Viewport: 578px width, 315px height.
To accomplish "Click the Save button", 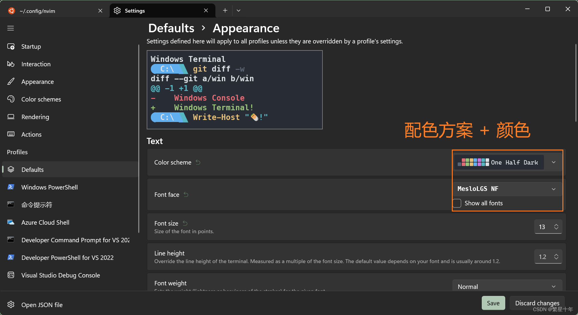I will tap(493, 303).
